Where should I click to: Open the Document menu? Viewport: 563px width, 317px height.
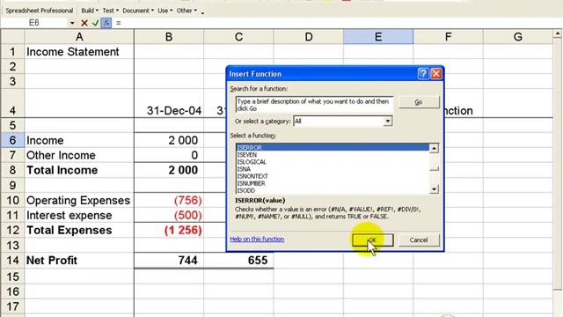[x=138, y=11]
